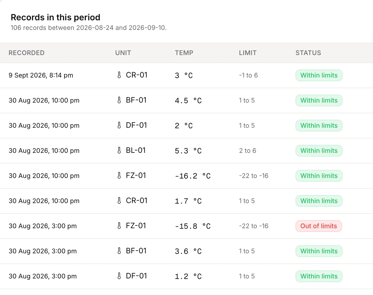Select the BL-01 unit label
373x295 pixels.
[136, 150]
